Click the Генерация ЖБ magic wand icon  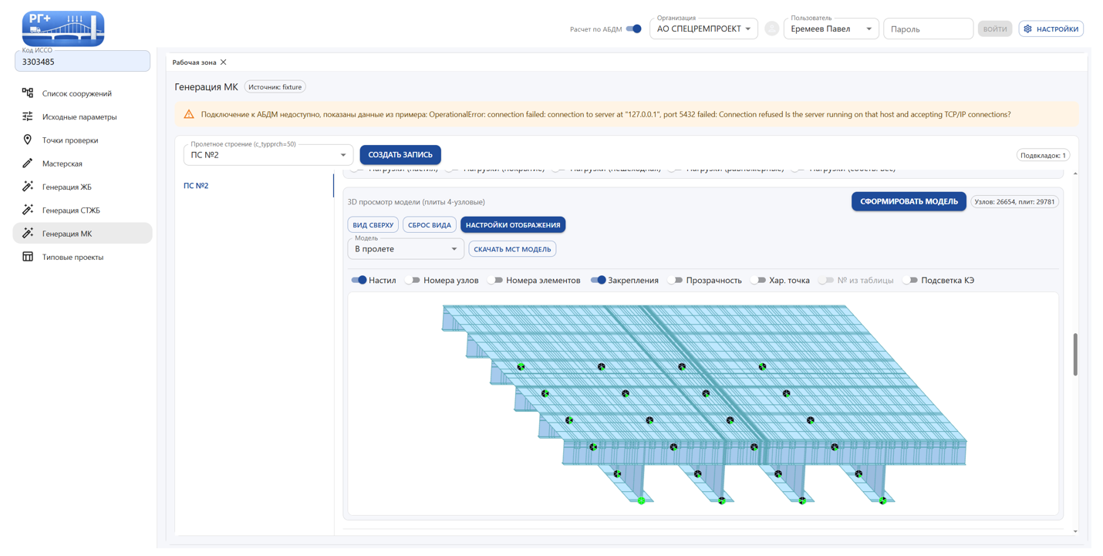(28, 187)
